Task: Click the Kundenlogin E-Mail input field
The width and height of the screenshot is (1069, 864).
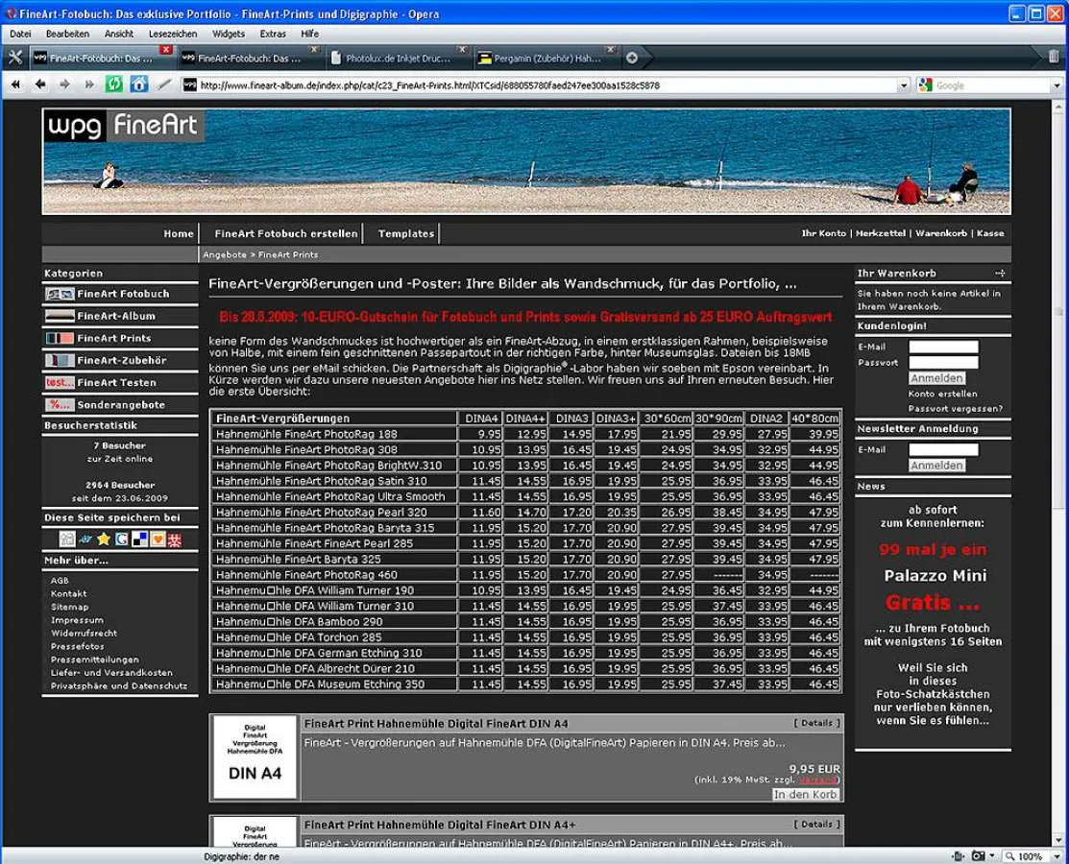Action: coord(942,347)
